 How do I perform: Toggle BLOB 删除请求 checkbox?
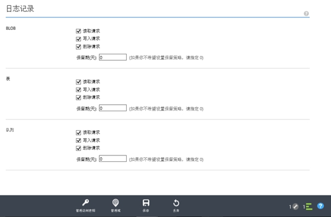coord(78,47)
